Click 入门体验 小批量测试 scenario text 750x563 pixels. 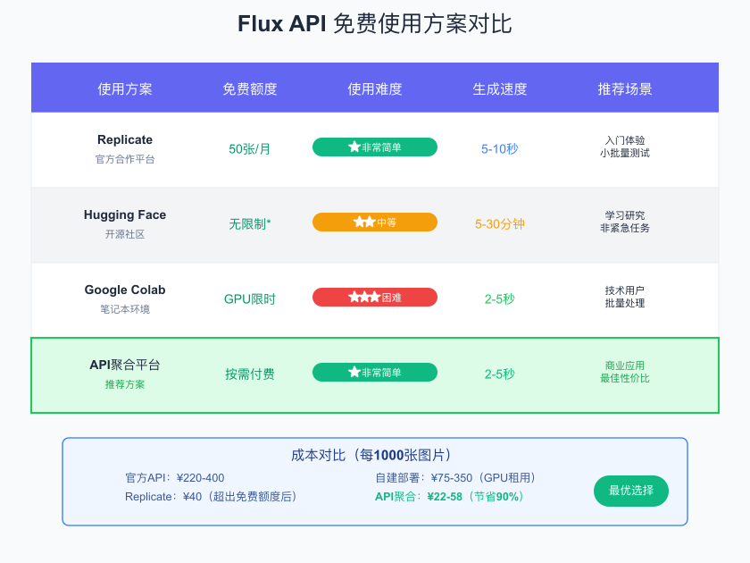pos(625,147)
